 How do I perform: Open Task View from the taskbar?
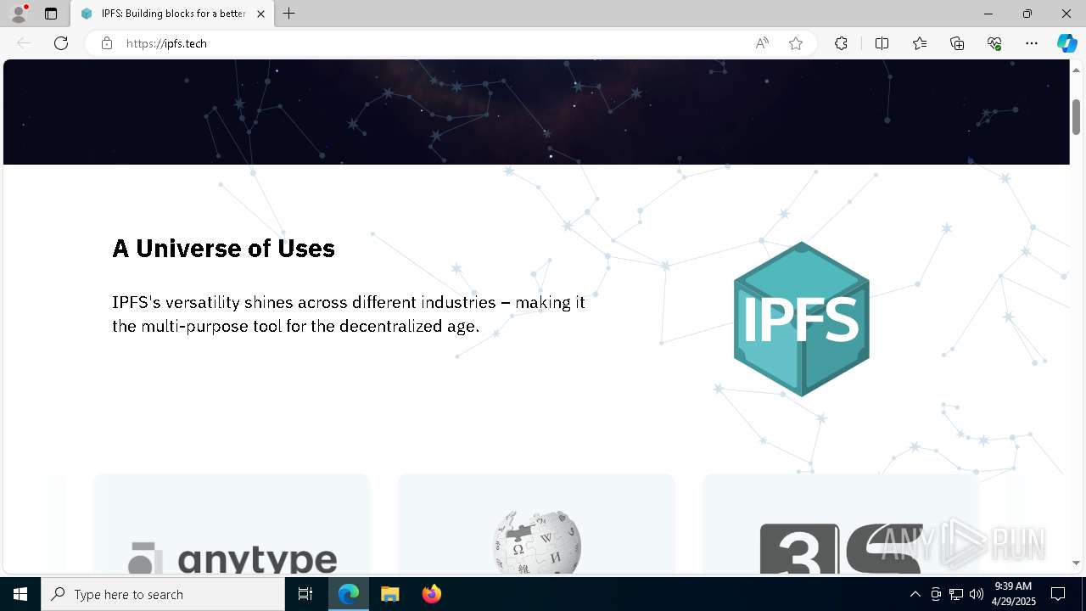[x=305, y=594]
